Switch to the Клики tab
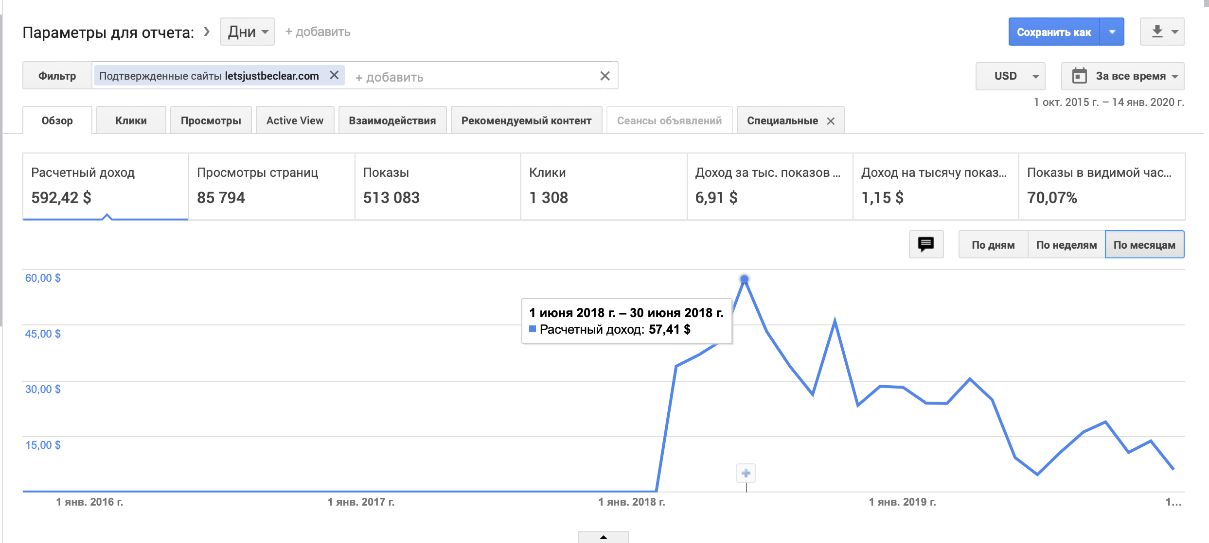The image size is (1209, 543). [131, 120]
